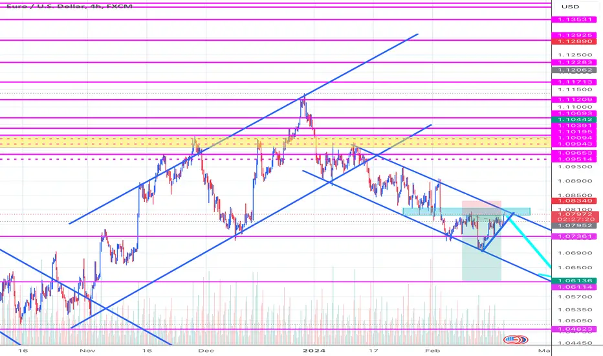Click the 16 label between Nov and Dec
Image resolution: width=603 pixels, height=356 pixels.
(x=146, y=351)
